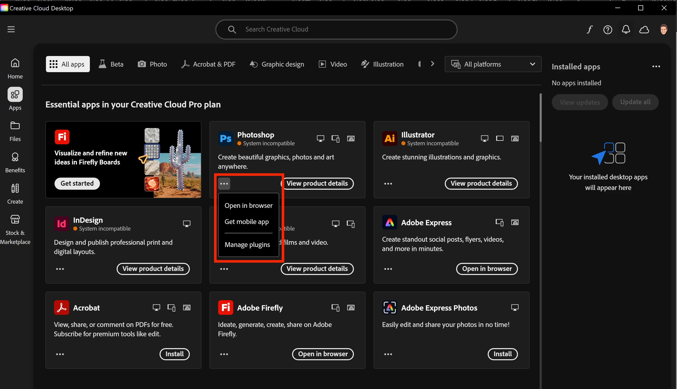The height and width of the screenshot is (389, 677).
Task: Expand the All platforms dropdown
Action: pos(493,64)
